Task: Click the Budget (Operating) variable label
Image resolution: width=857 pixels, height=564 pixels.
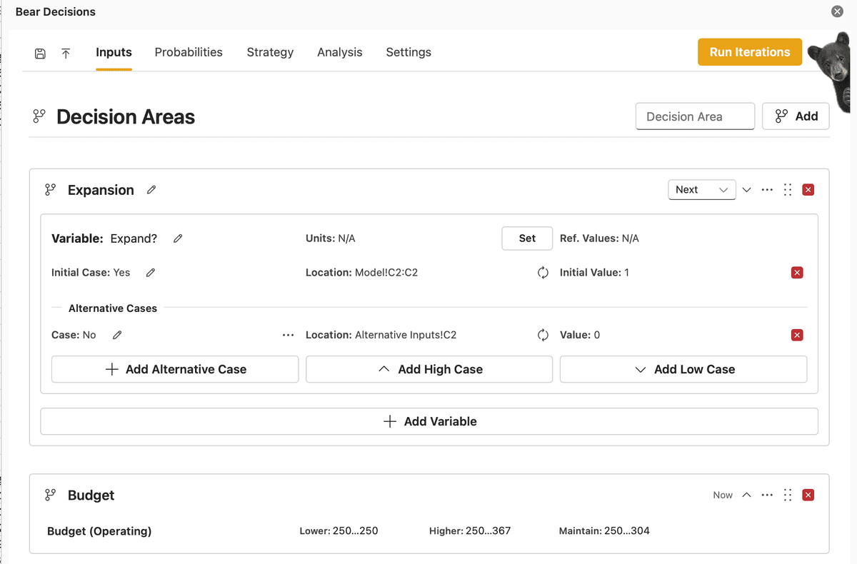Action: pyautogui.click(x=99, y=531)
